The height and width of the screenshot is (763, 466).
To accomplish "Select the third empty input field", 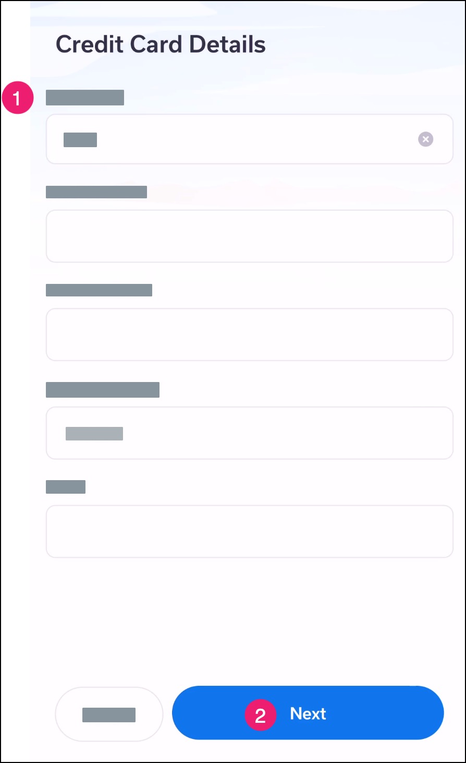I will point(250,335).
